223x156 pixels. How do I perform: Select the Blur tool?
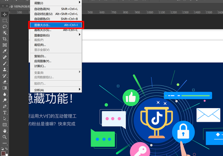pyautogui.click(x=4, y=94)
